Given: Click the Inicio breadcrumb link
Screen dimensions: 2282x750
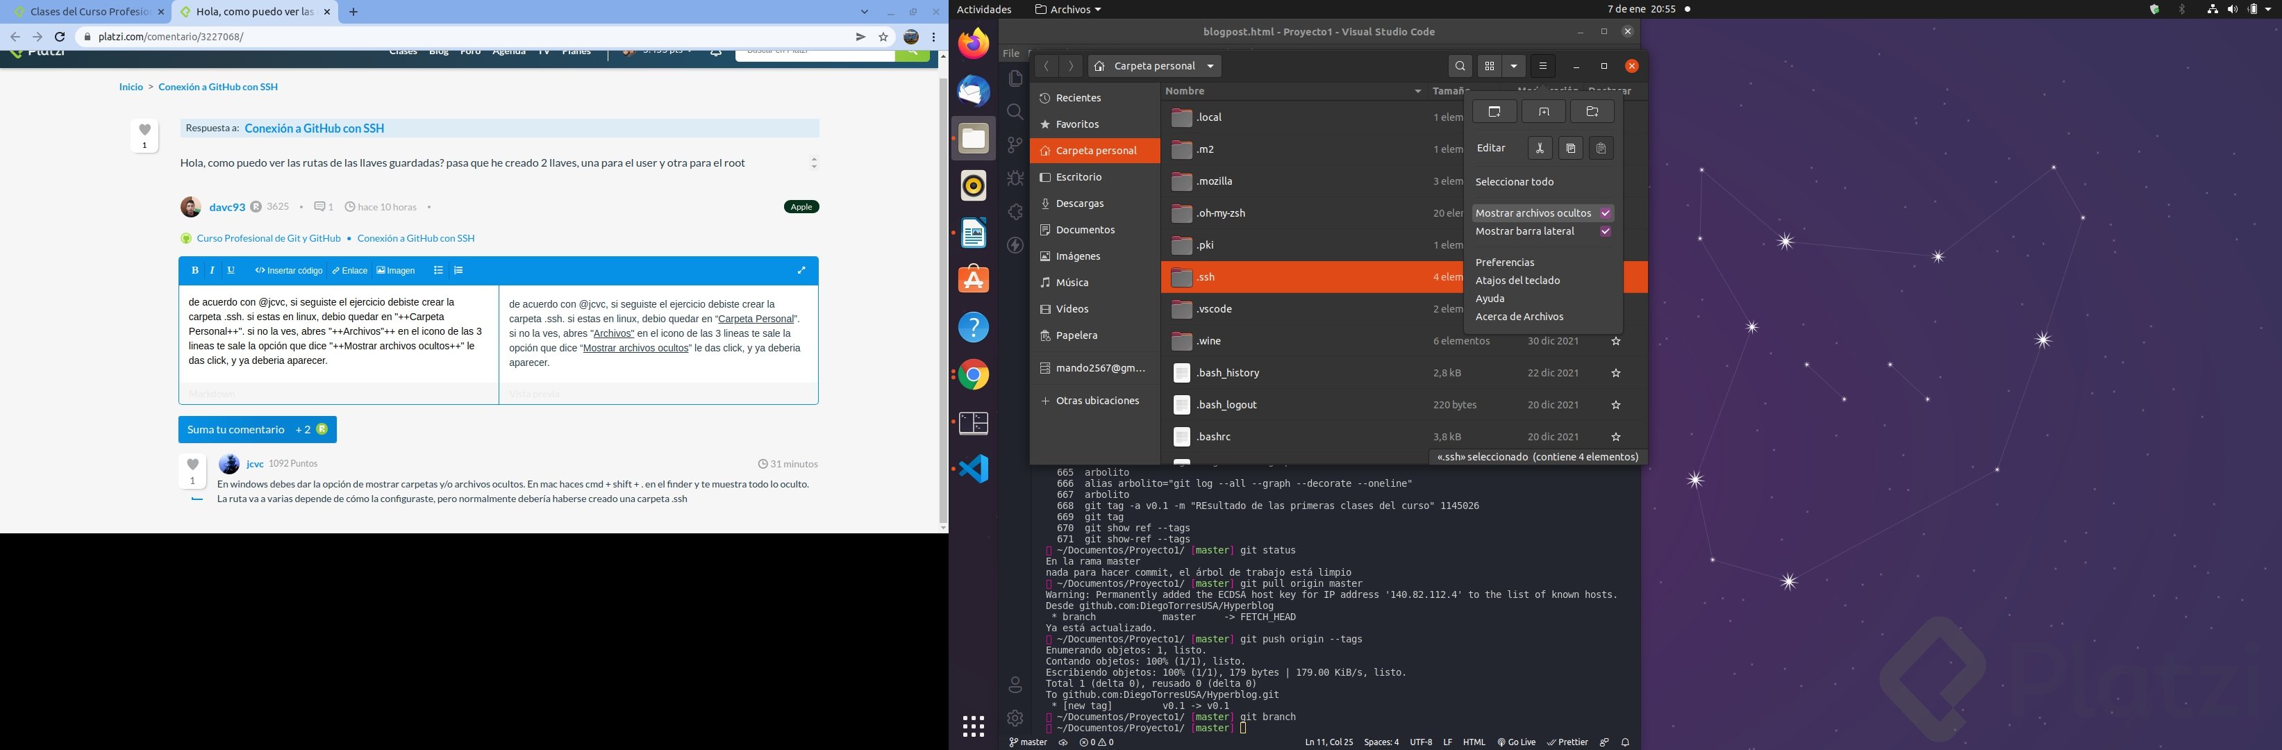Looking at the screenshot, I should click(131, 87).
